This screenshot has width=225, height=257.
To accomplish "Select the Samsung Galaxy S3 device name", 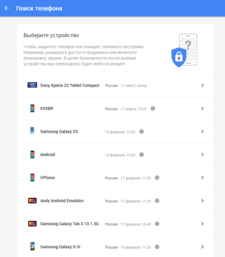I will (x=59, y=131).
